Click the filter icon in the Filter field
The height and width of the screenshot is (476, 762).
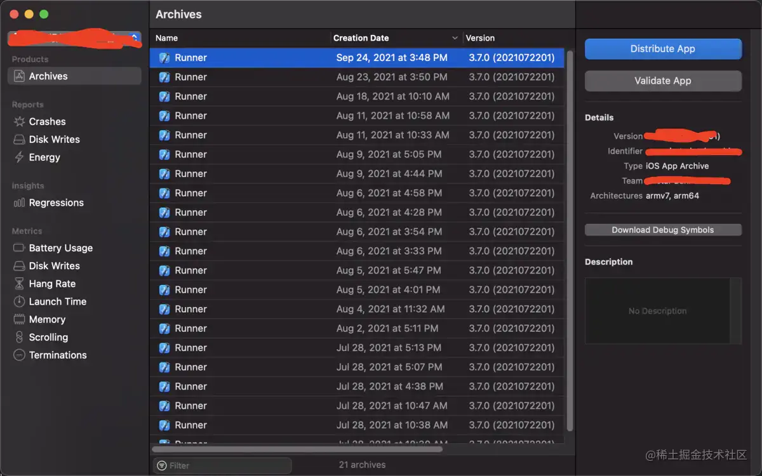coord(161,465)
